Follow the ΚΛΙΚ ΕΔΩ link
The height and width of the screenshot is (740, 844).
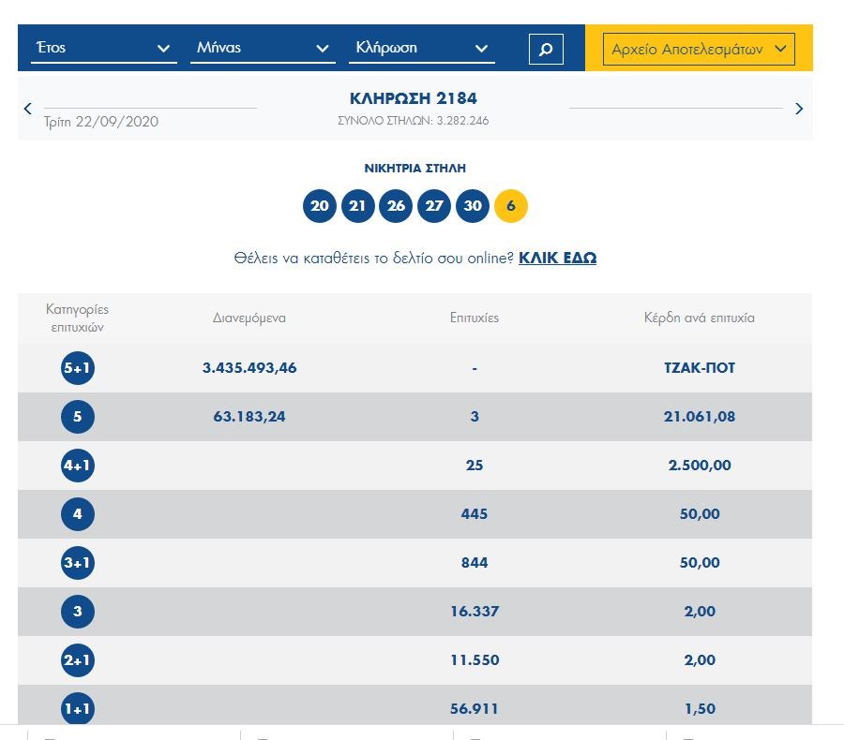click(x=557, y=258)
